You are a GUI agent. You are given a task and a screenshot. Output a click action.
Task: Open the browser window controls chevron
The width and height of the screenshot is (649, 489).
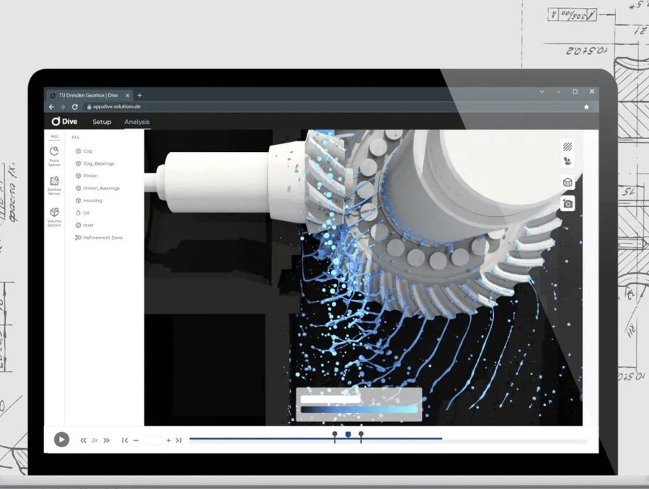coord(542,91)
